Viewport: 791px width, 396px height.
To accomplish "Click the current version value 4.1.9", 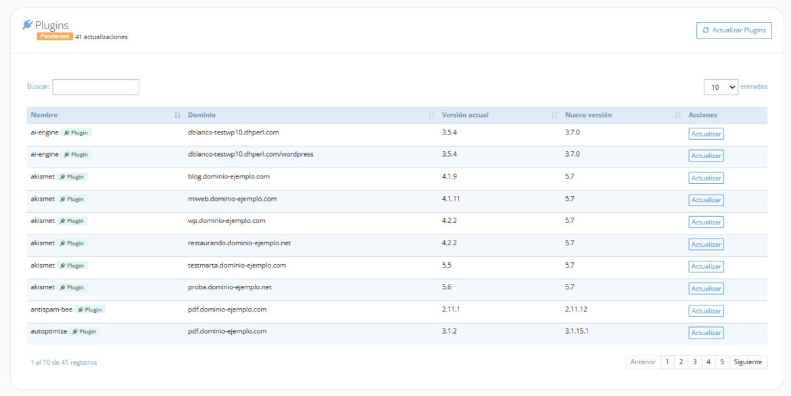I will pyautogui.click(x=450, y=176).
